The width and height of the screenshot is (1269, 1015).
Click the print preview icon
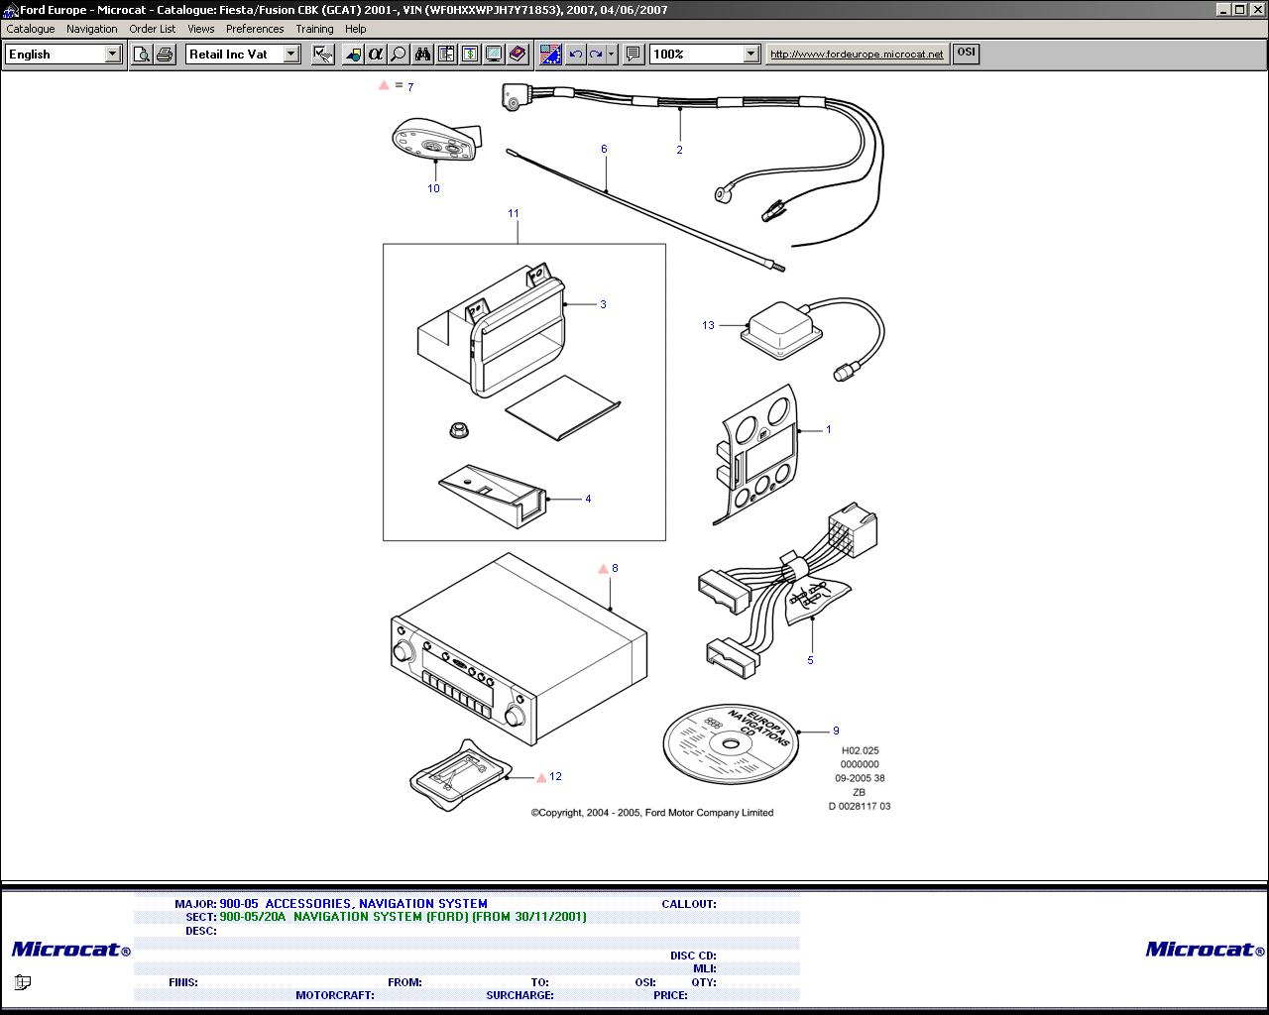click(x=142, y=55)
